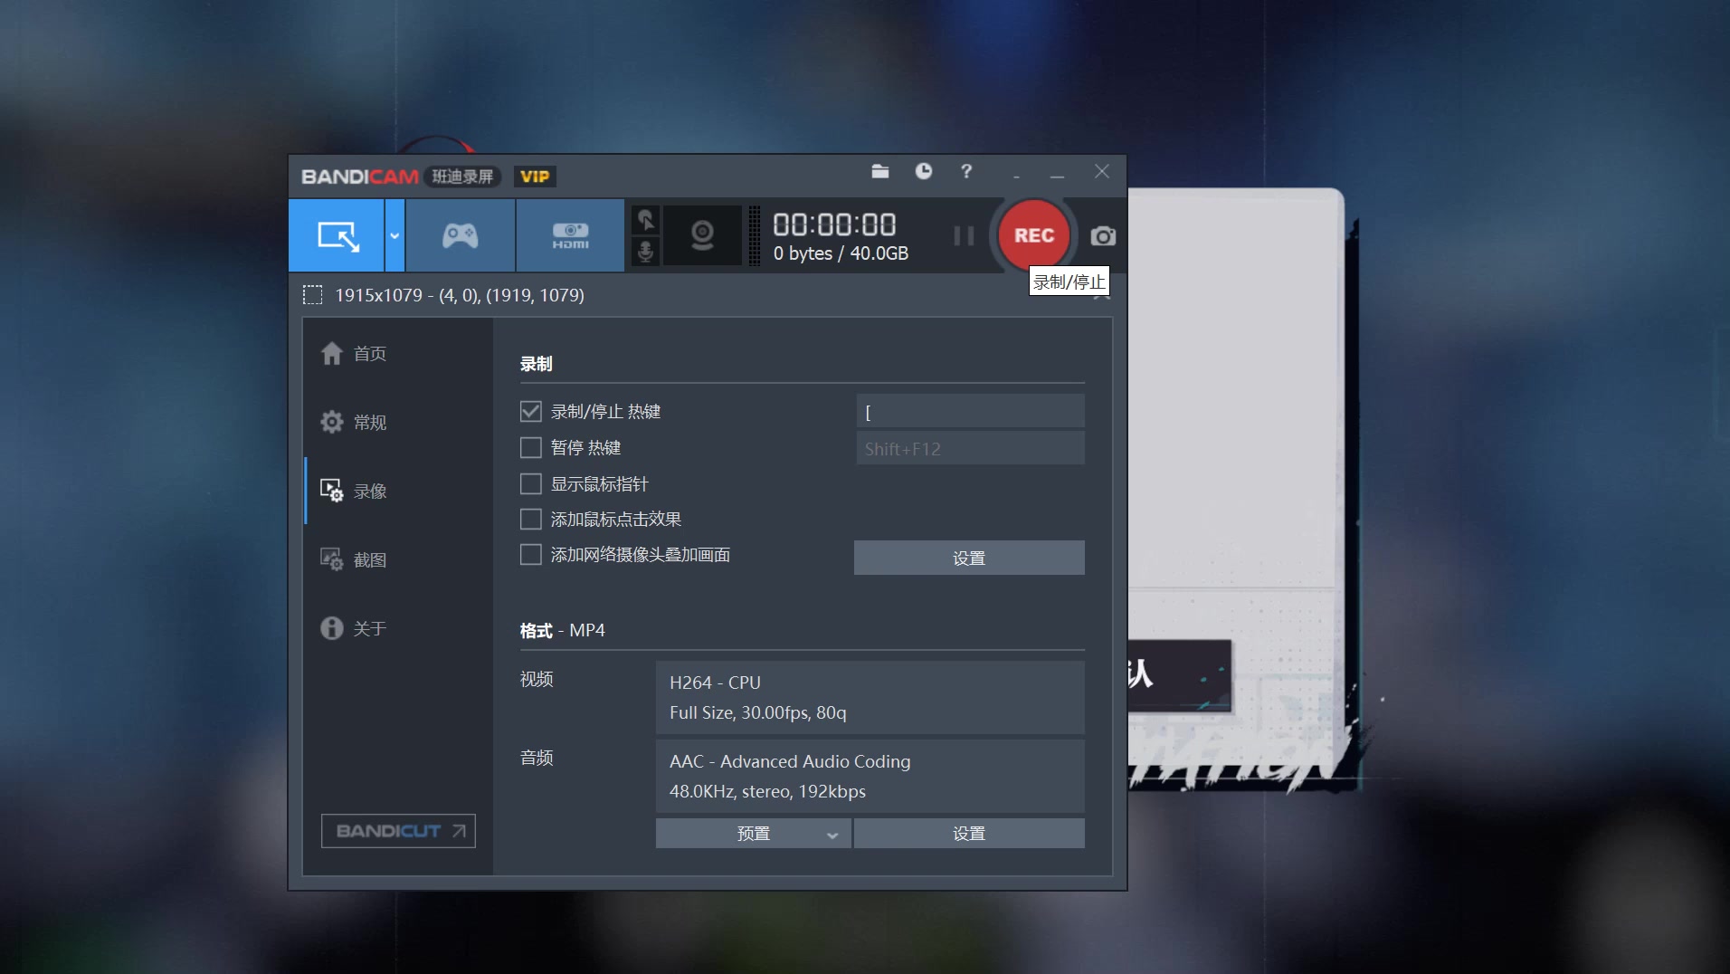Open the output folder icon
Image resolution: width=1730 pixels, height=974 pixels.
[879, 171]
